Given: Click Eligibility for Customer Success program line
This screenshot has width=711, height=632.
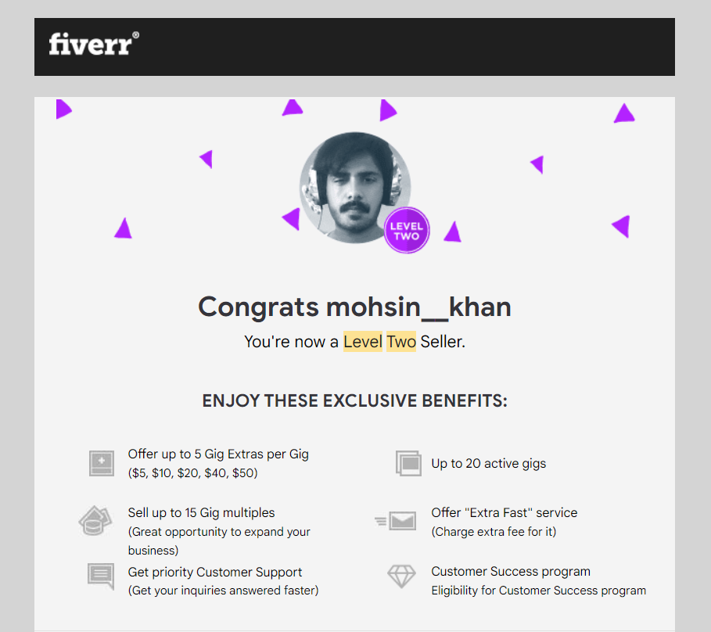Looking at the screenshot, I should click(x=539, y=591).
